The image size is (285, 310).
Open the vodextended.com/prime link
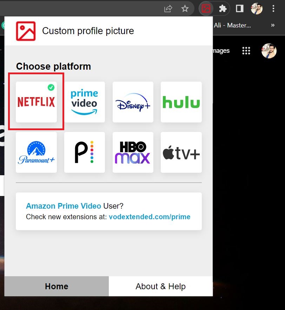[150, 217]
